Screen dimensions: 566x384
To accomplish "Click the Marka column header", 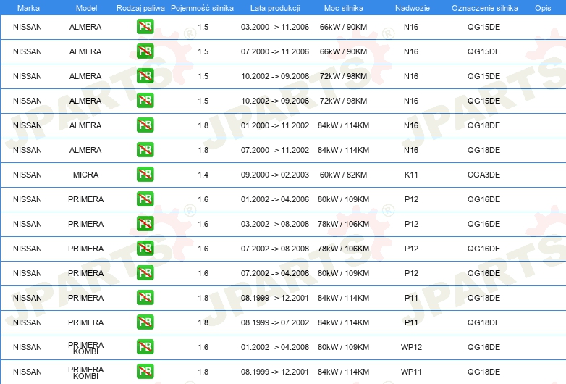I will click(x=28, y=8).
